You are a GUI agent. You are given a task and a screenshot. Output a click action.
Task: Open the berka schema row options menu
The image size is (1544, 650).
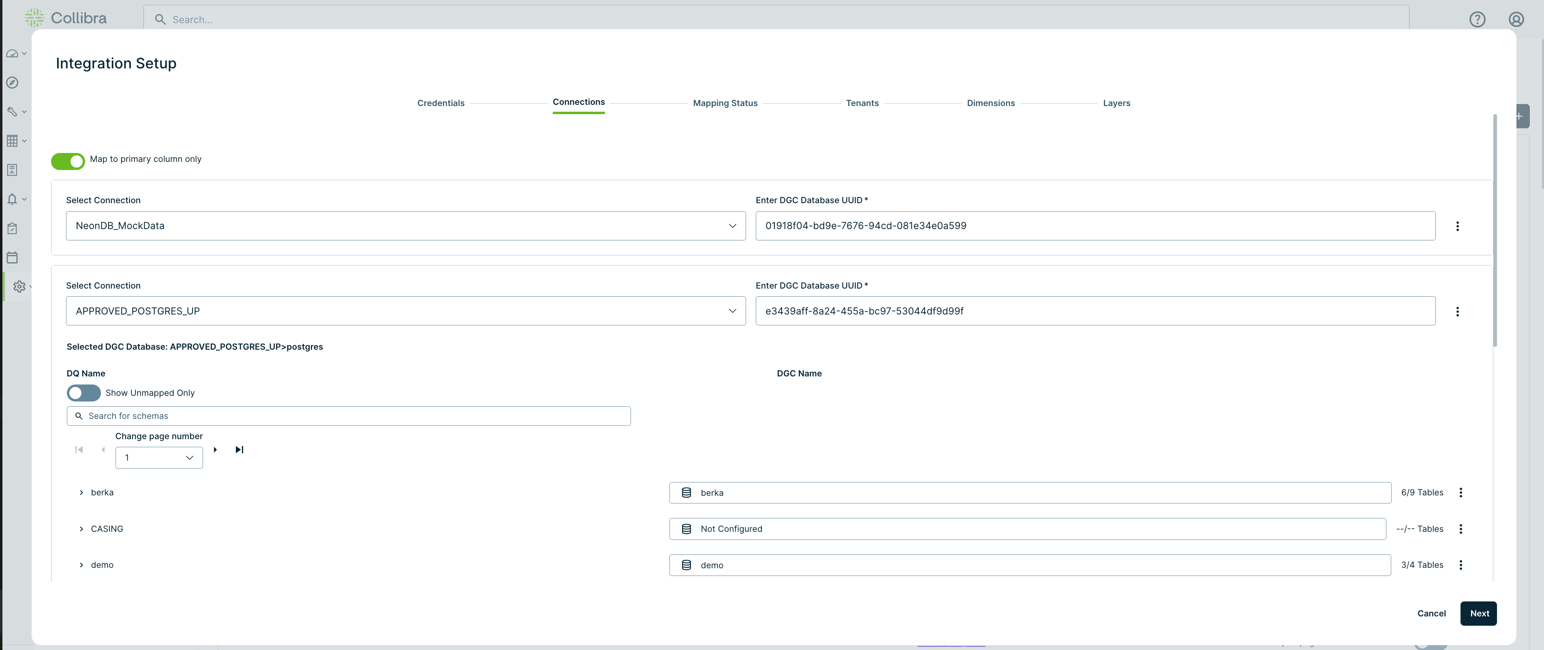click(x=1460, y=493)
